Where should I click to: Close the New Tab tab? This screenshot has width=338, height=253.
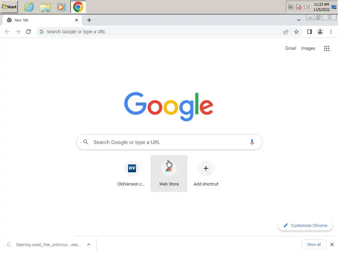click(77, 20)
